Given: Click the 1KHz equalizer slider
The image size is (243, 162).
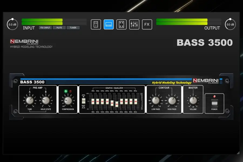Looking at the screenshot, I should click(x=117, y=104).
